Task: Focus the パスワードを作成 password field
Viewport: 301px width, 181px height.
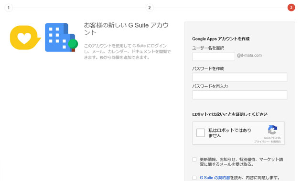Action: [x=239, y=77]
